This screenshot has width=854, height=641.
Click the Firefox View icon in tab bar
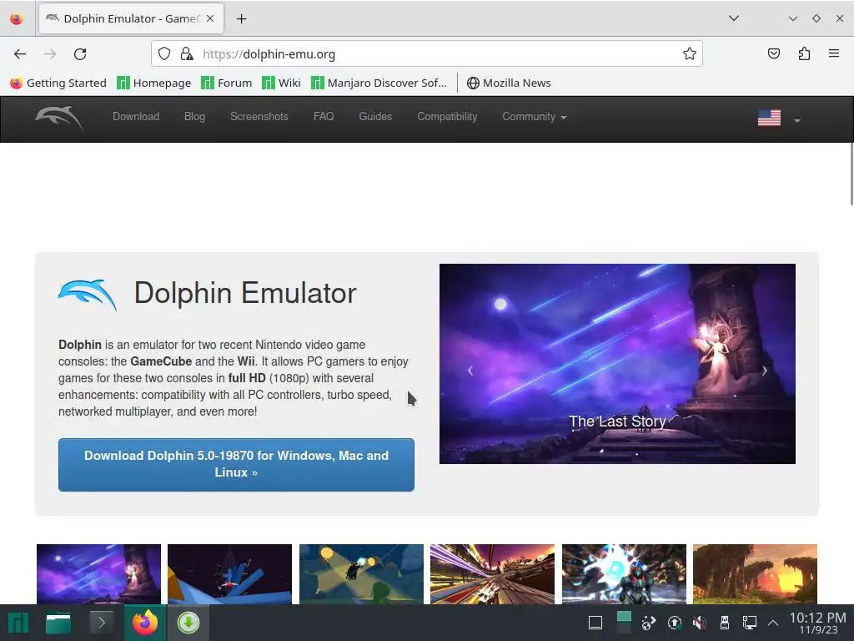(17, 18)
